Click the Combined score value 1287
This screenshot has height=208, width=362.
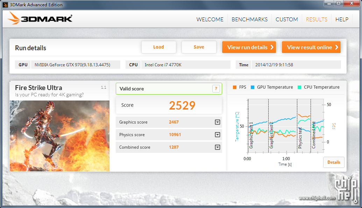point(174,147)
